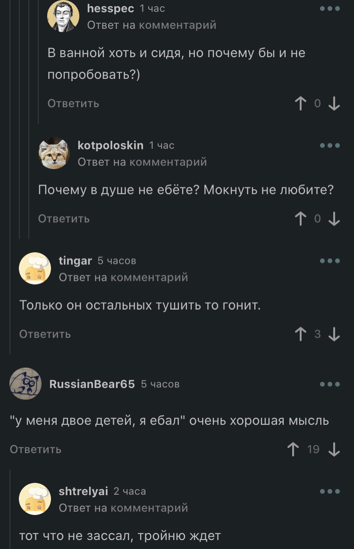Open the three-dots menu on hesspec's comment

coord(330,9)
